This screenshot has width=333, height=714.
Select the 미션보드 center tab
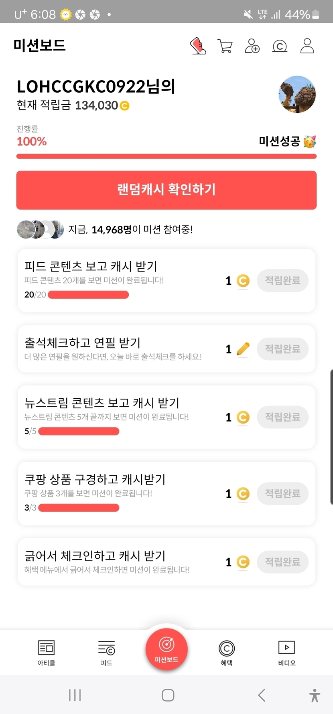[166, 649]
